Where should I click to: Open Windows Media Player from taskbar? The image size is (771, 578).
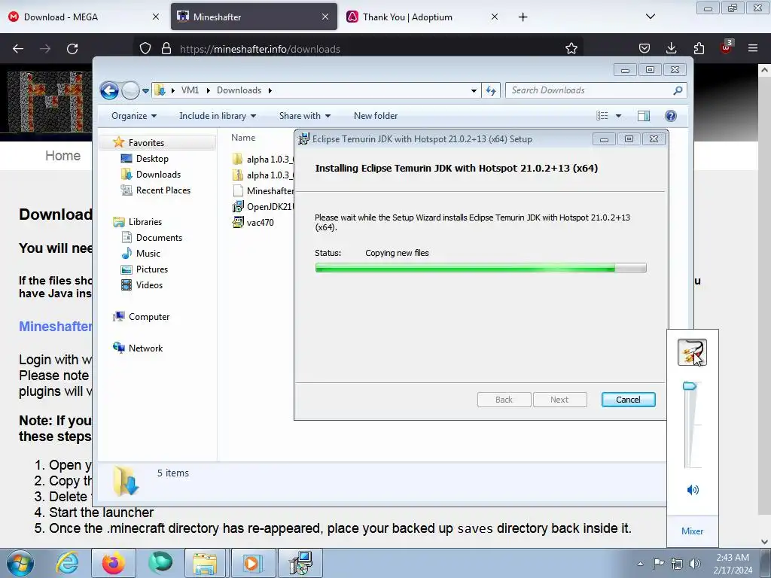pos(253,563)
